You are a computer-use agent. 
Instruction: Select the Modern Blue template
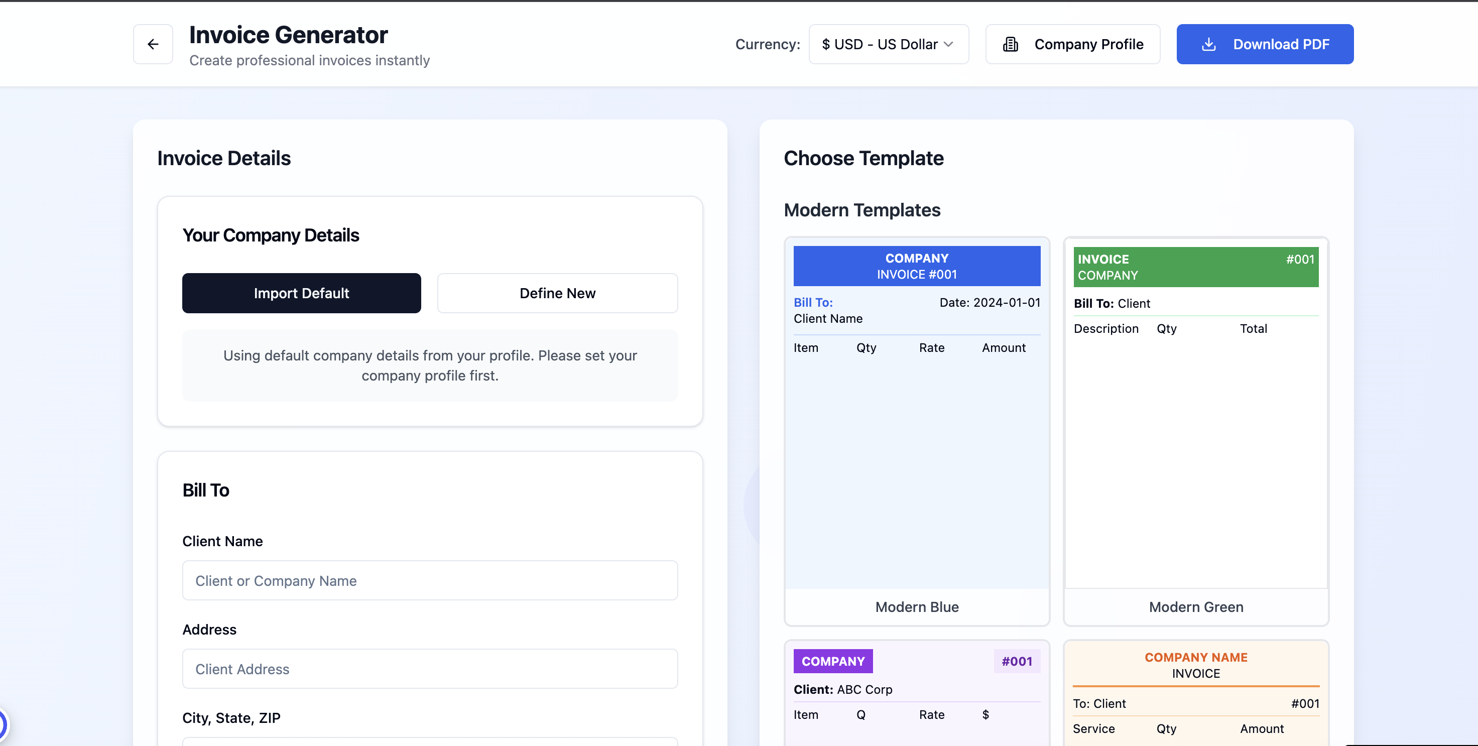917,431
